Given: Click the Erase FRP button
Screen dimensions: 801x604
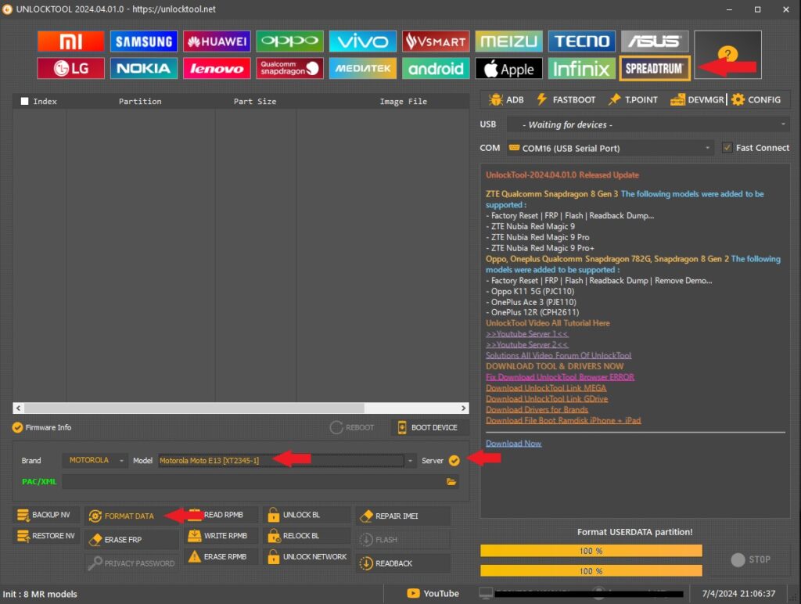Looking at the screenshot, I should pos(122,540).
